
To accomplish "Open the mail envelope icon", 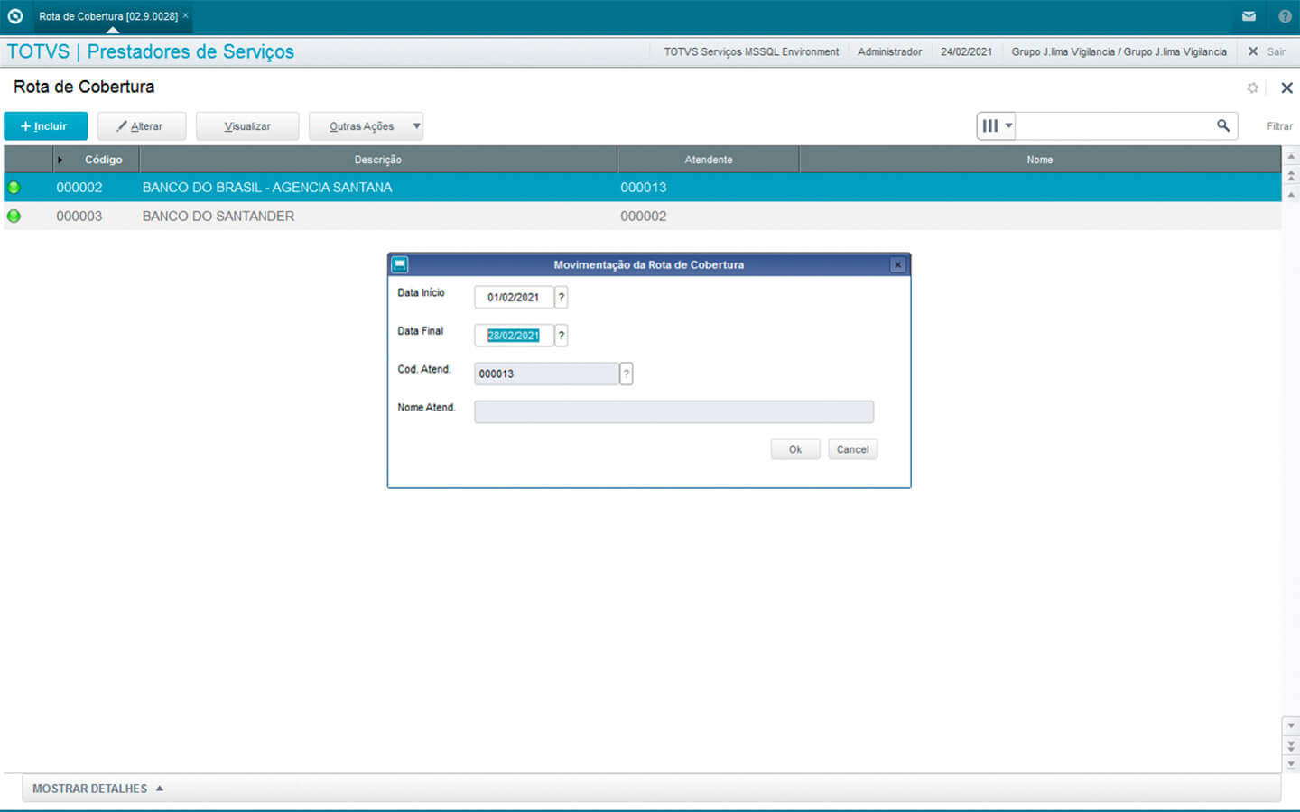I will pos(1249,16).
